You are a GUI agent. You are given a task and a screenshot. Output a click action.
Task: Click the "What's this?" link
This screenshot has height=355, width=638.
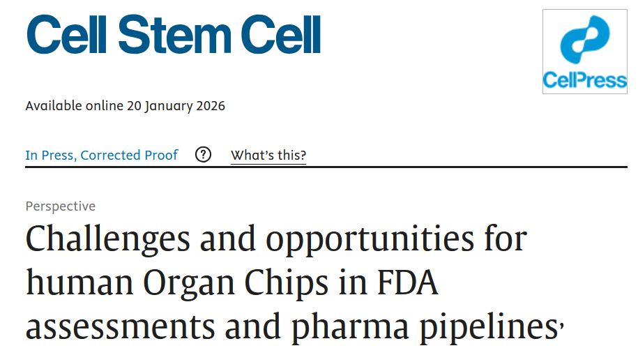[x=268, y=155]
